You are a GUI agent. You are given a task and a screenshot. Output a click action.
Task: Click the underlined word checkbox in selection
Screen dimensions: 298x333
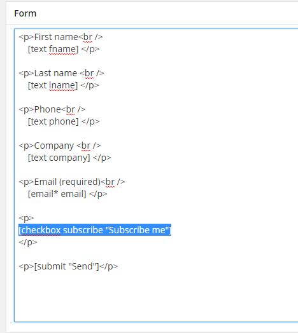(41, 230)
